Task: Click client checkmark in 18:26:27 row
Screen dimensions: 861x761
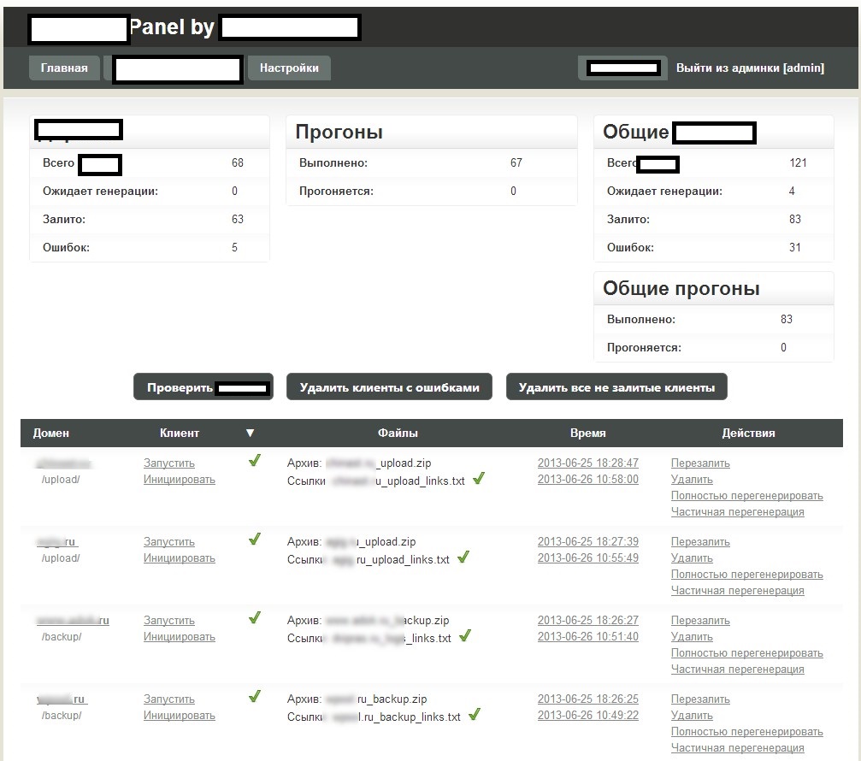Action: pyautogui.click(x=254, y=617)
